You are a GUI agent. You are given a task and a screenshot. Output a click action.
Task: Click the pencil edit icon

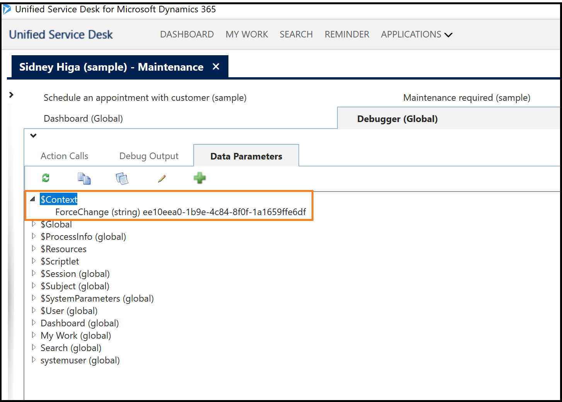(x=162, y=178)
